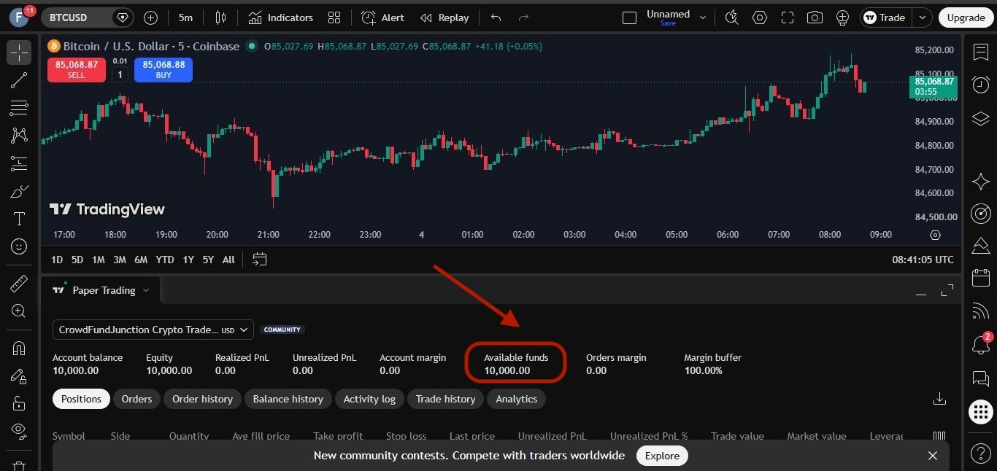Screen dimensions: 997x471
Task: Expand the Unnamed layout dropdown
Action: [703, 17]
